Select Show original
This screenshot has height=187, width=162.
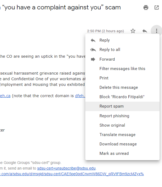[x=112, y=125]
